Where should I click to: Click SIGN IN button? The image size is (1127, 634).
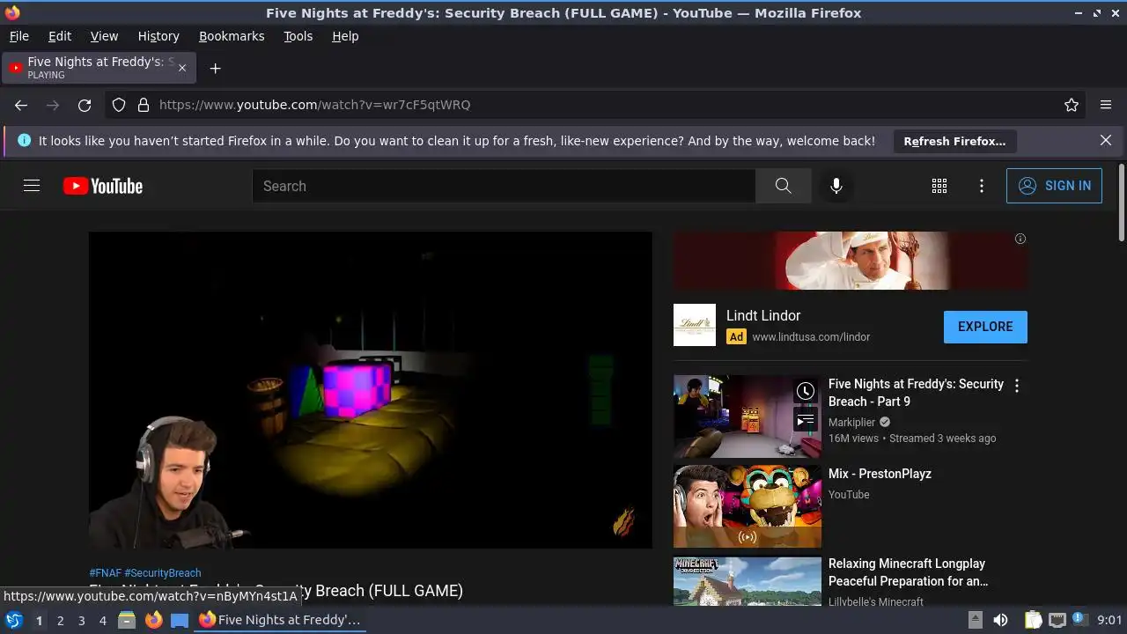click(x=1054, y=186)
